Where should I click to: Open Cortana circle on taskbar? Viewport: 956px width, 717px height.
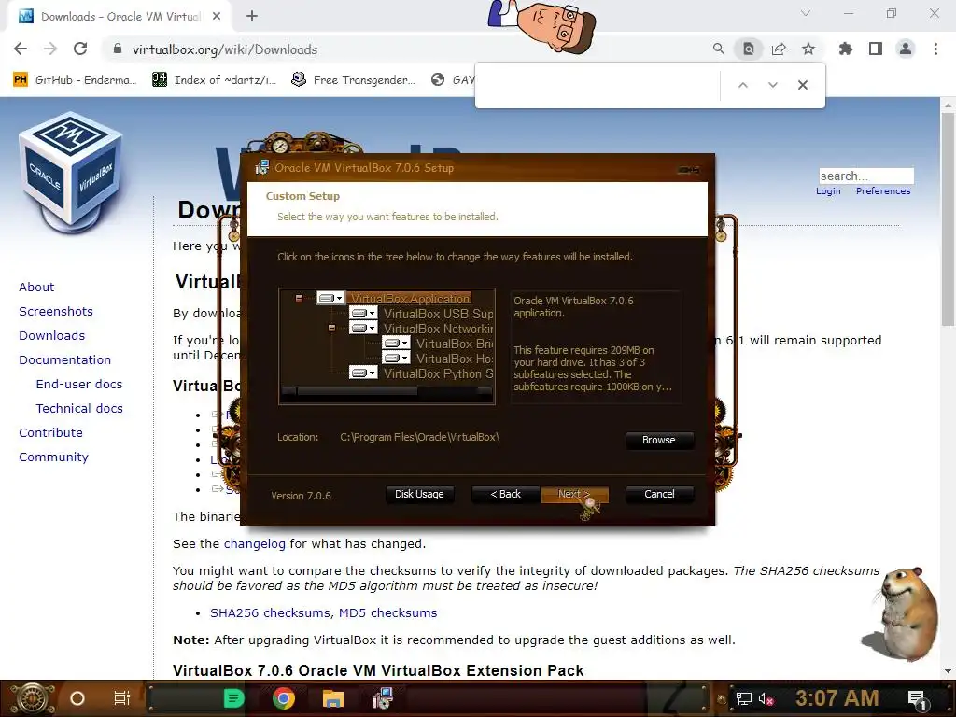pos(77,698)
